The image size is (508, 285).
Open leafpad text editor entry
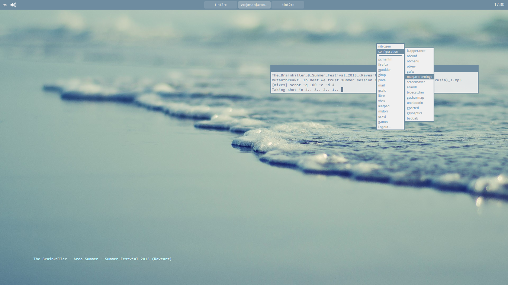click(x=390, y=106)
